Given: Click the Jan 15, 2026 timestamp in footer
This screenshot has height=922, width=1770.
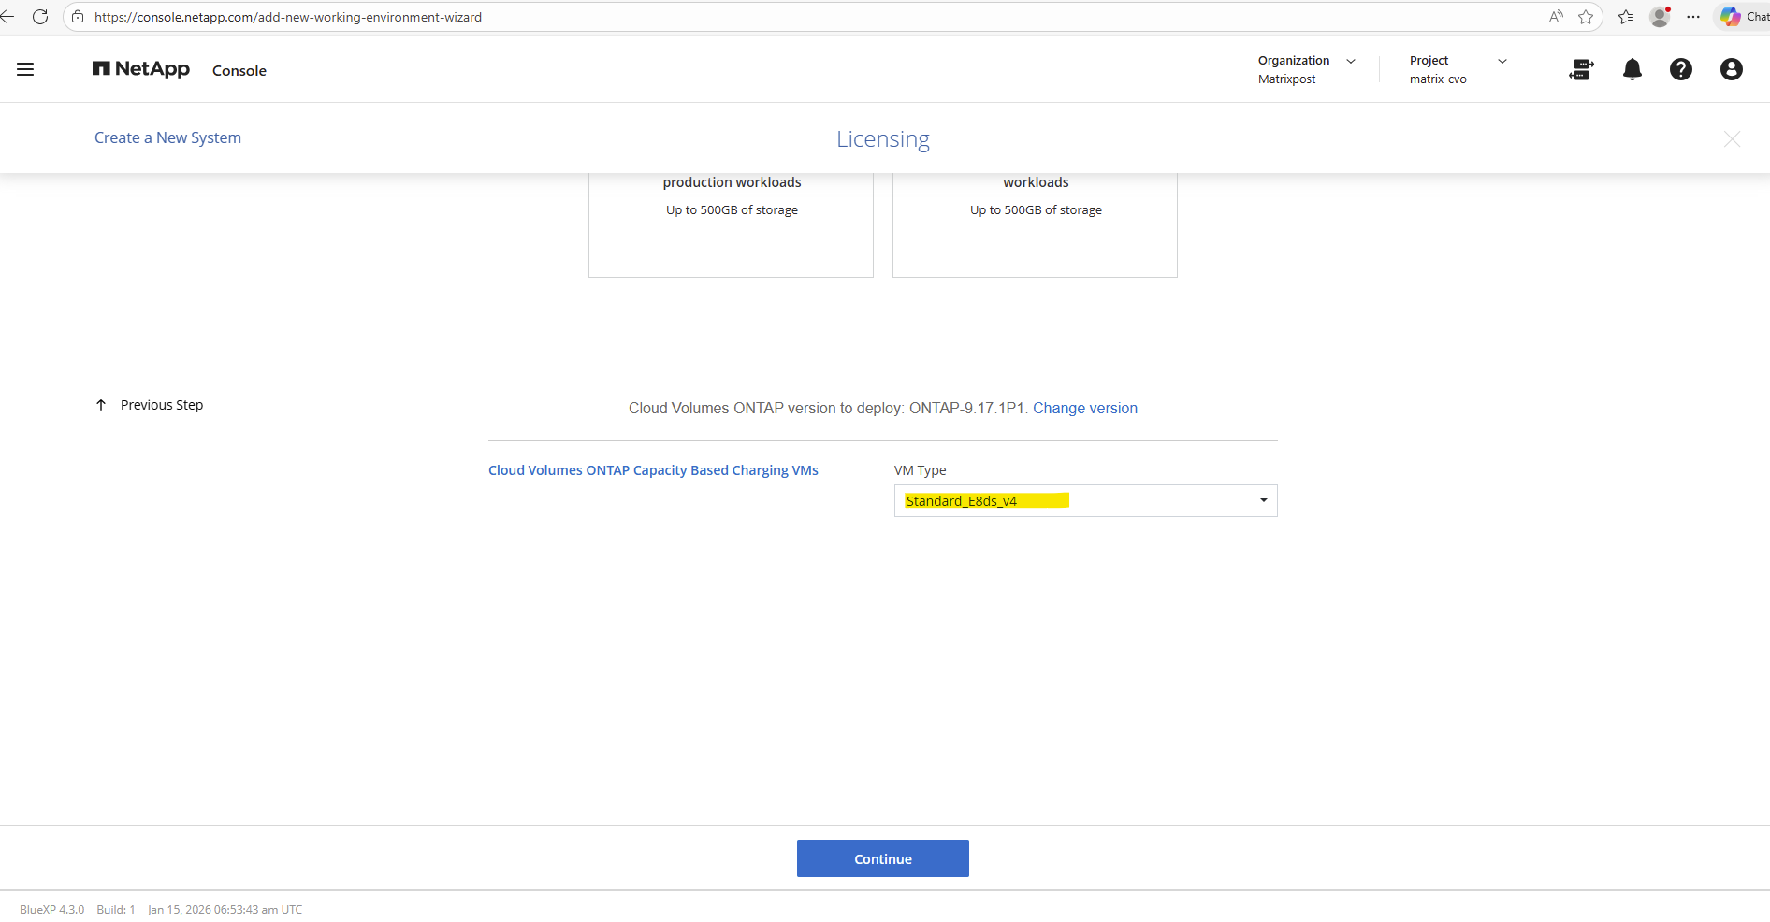Looking at the screenshot, I should point(225,910).
